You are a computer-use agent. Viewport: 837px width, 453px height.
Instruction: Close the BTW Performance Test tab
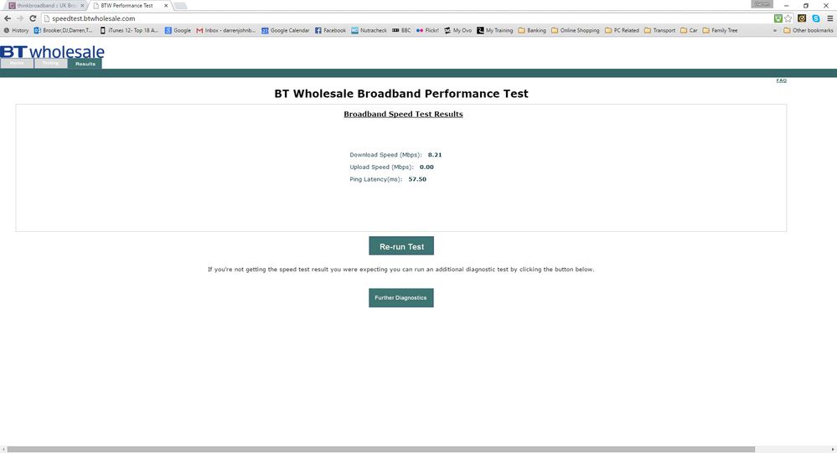[x=166, y=5]
